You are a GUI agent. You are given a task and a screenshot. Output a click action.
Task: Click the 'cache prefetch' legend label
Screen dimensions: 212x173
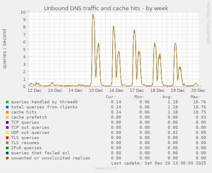[29, 117]
